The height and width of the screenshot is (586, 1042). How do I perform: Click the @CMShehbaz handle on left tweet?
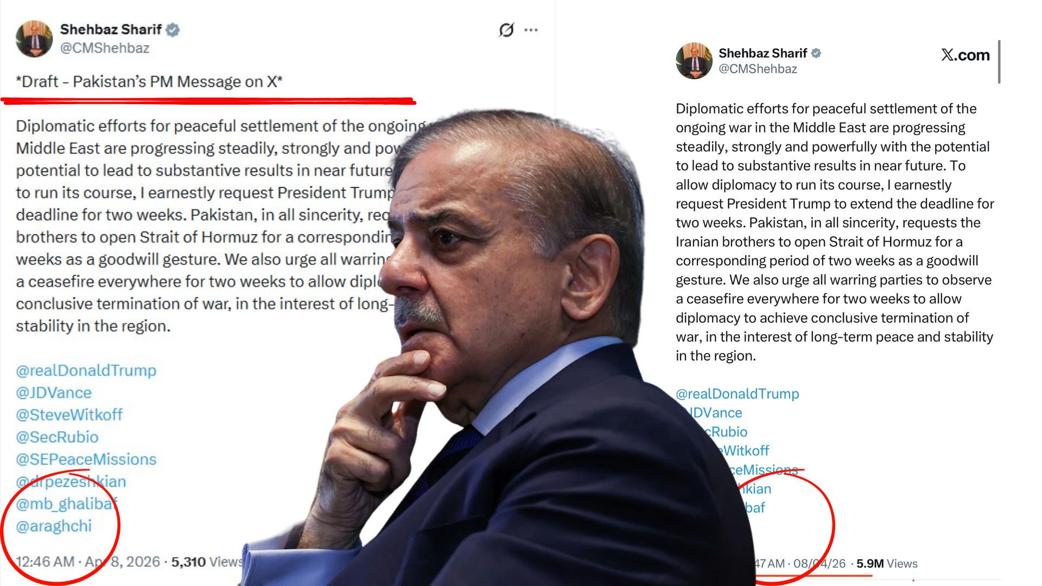point(105,48)
